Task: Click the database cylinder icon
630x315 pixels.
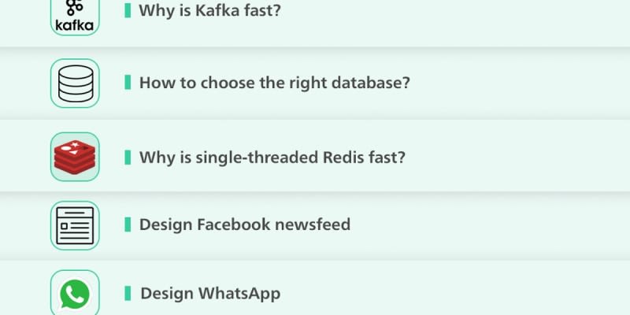Action: tap(75, 83)
